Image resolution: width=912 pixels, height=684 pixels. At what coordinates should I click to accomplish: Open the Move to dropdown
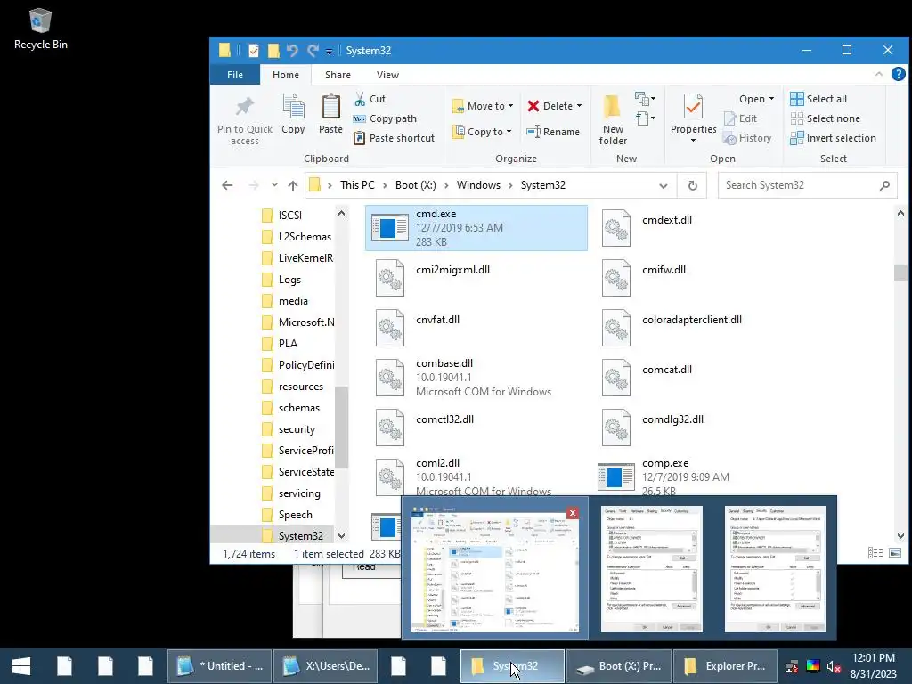click(x=483, y=106)
